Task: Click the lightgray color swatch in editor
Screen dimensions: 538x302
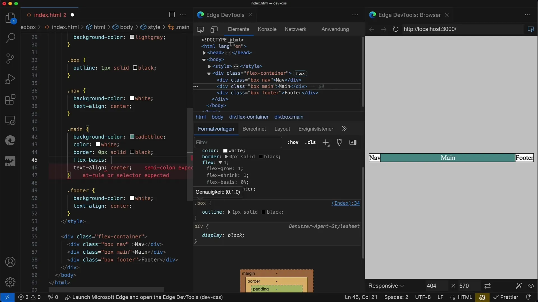Action: click(x=132, y=37)
